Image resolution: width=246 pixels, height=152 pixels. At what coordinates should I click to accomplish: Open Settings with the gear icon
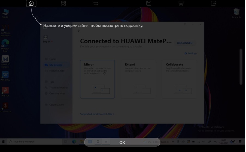pos(190,53)
